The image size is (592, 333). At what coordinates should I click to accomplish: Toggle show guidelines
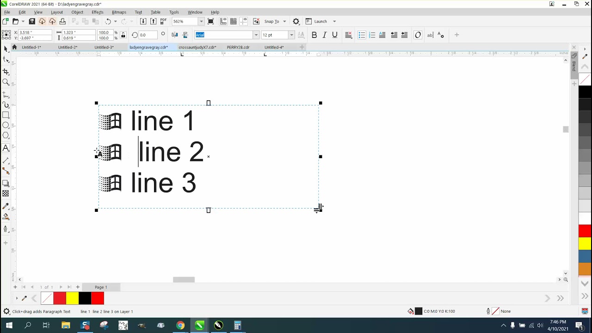244,21
